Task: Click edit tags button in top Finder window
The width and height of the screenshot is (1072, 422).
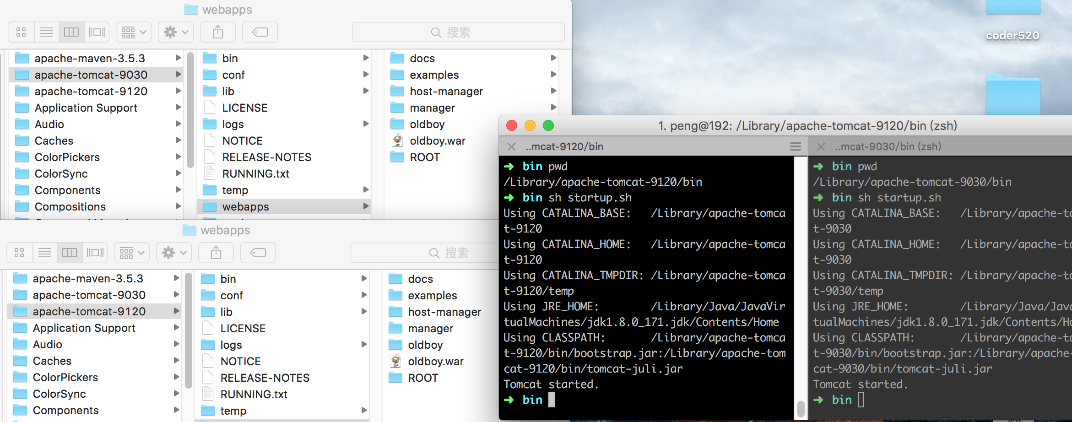Action: [x=260, y=32]
